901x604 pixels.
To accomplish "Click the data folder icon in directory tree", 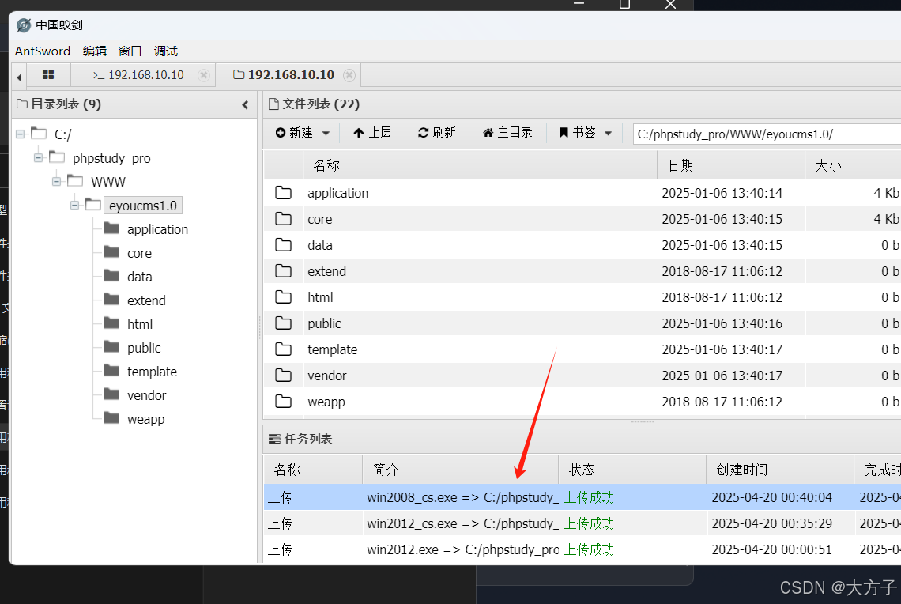I will (111, 275).
